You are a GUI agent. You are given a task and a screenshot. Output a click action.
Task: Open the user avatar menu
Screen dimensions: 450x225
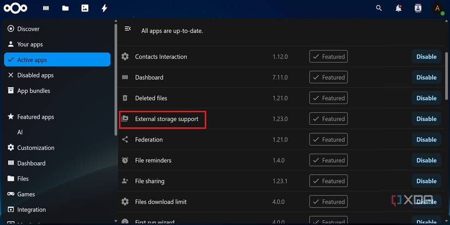(x=437, y=8)
